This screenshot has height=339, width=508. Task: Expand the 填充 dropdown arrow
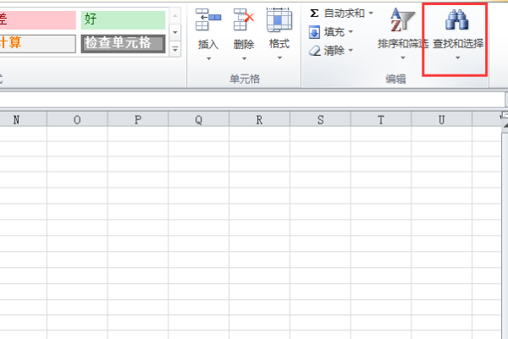click(x=351, y=32)
